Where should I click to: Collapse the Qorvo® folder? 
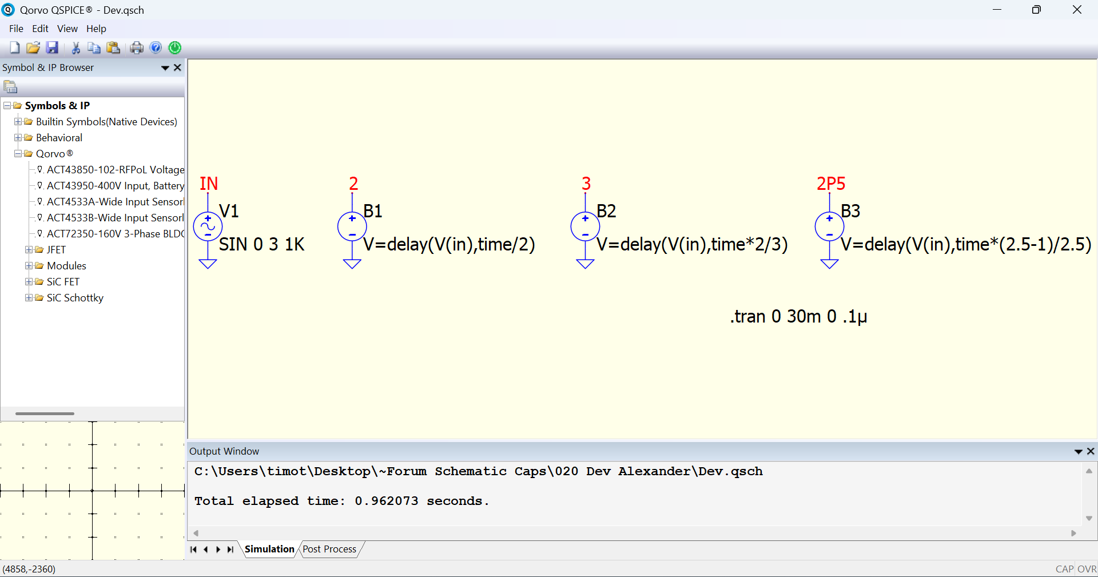pos(18,154)
